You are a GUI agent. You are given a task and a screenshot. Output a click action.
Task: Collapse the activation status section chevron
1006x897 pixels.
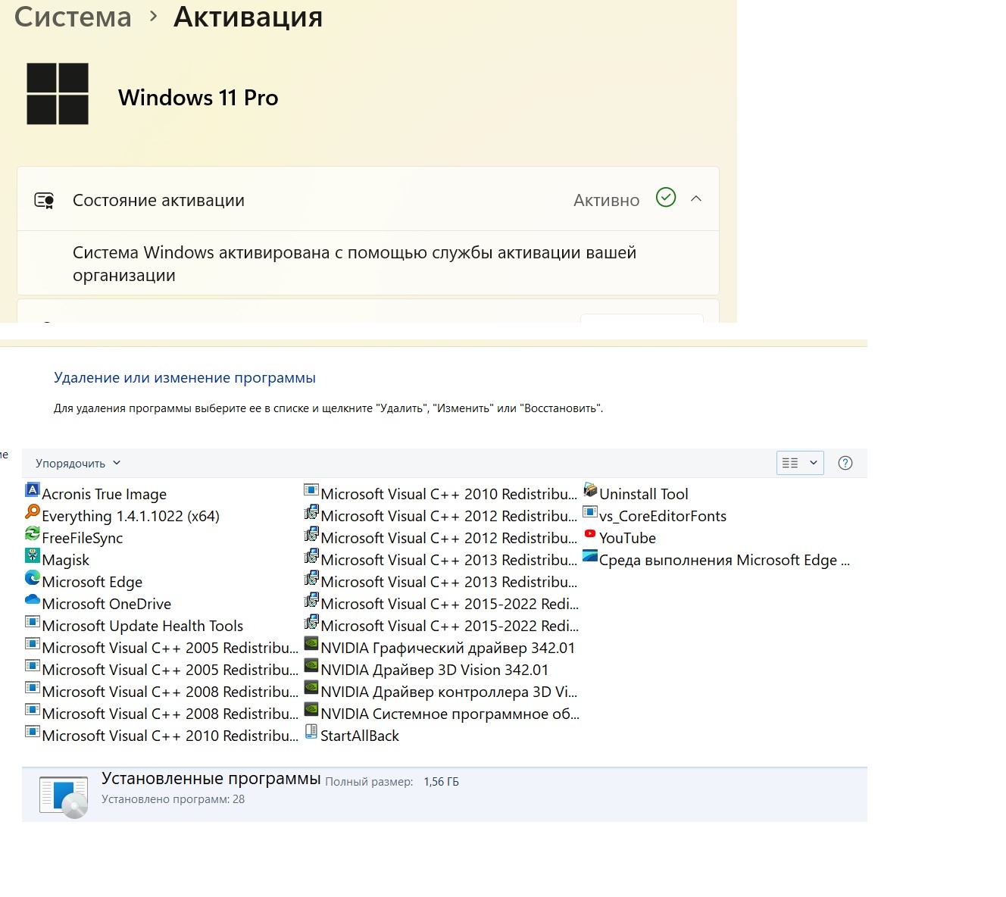pos(696,198)
